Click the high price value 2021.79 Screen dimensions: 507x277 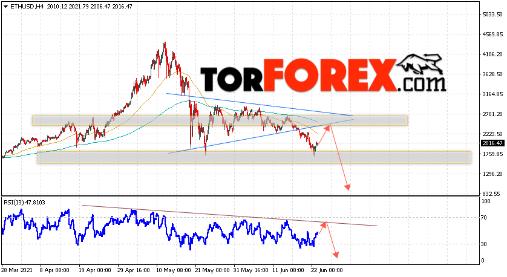(79, 6)
